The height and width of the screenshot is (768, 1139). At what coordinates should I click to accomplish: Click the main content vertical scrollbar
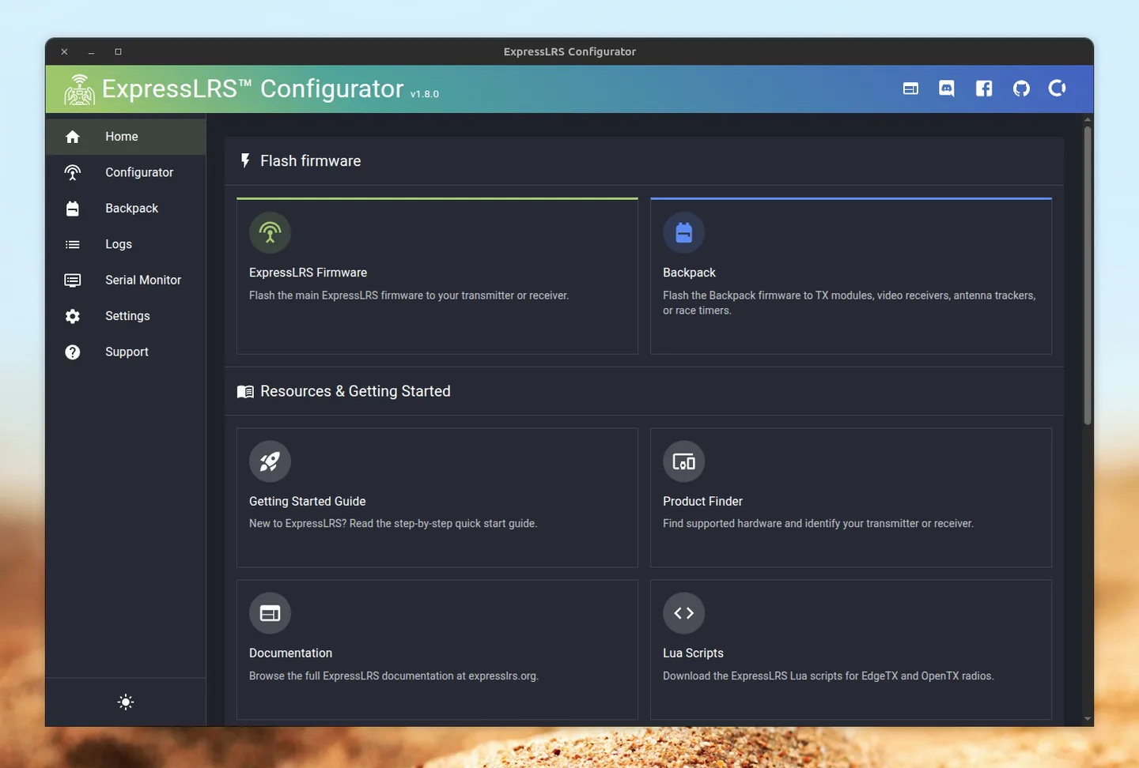coord(1088,275)
